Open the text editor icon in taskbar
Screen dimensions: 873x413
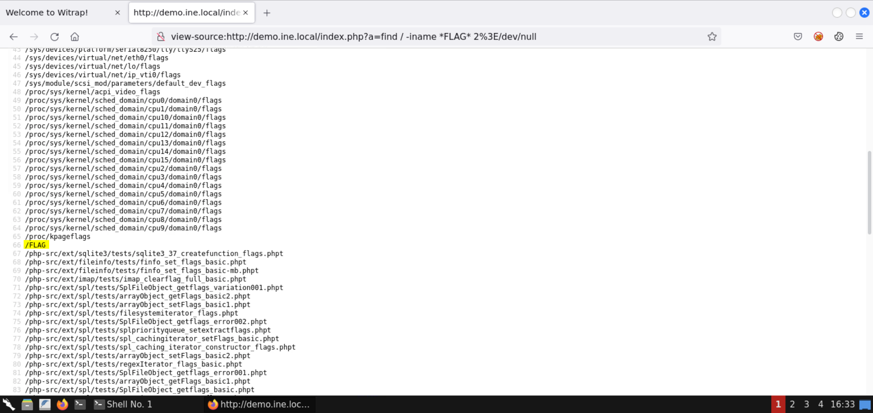click(x=45, y=404)
